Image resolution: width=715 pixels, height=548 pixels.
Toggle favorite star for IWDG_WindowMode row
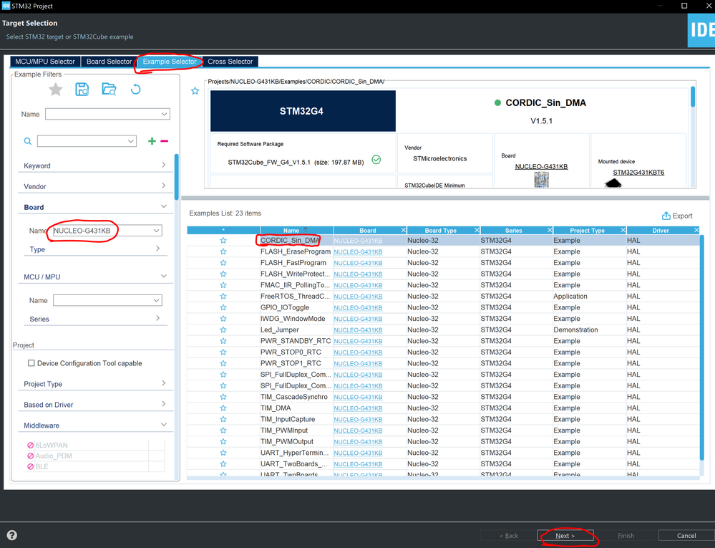click(223, 319)
